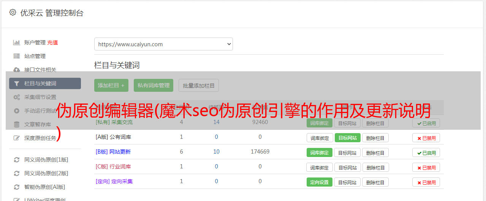Click the edit pencil icon for 深度原创任务
486x201 pixels.
point(16,138)
